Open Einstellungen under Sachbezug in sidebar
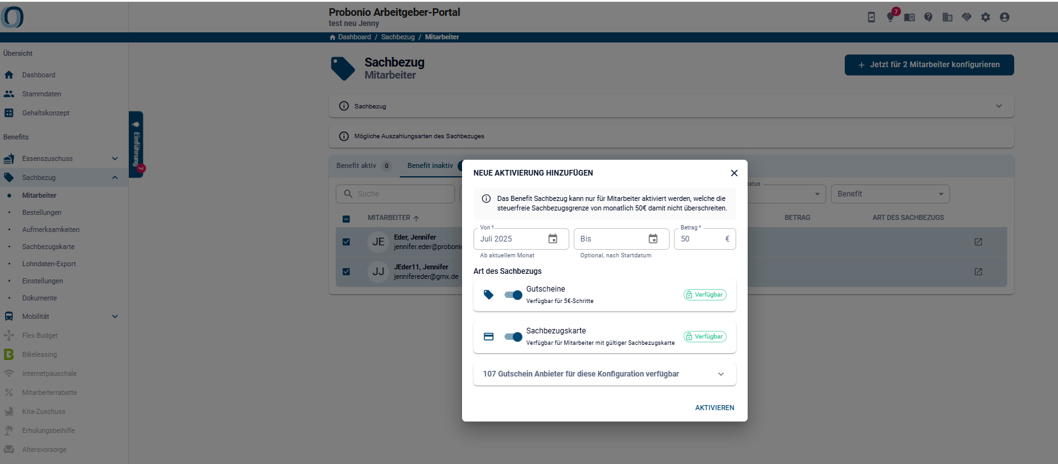The width and height of the screenshot is (1058, 464). pyautogui.click(x=43, y=281)
